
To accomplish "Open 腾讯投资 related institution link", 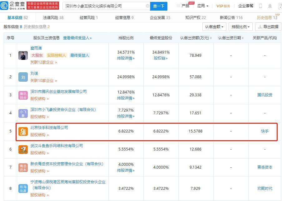I will pyautogui.click(x=265, y=95).
